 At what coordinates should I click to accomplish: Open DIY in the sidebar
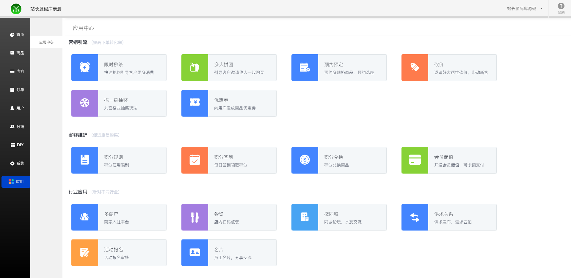[17, 145]
